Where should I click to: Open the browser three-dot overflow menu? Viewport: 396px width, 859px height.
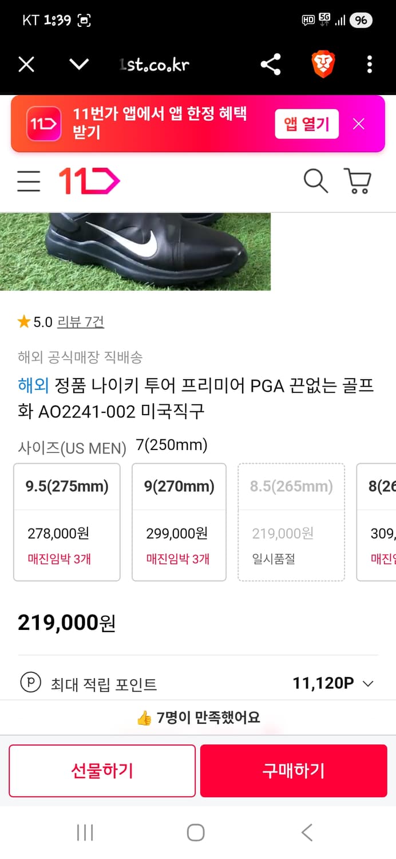coord(369,65)
